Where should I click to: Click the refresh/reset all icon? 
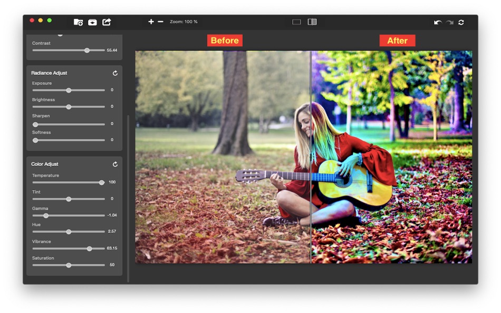(x=460, y=22)
